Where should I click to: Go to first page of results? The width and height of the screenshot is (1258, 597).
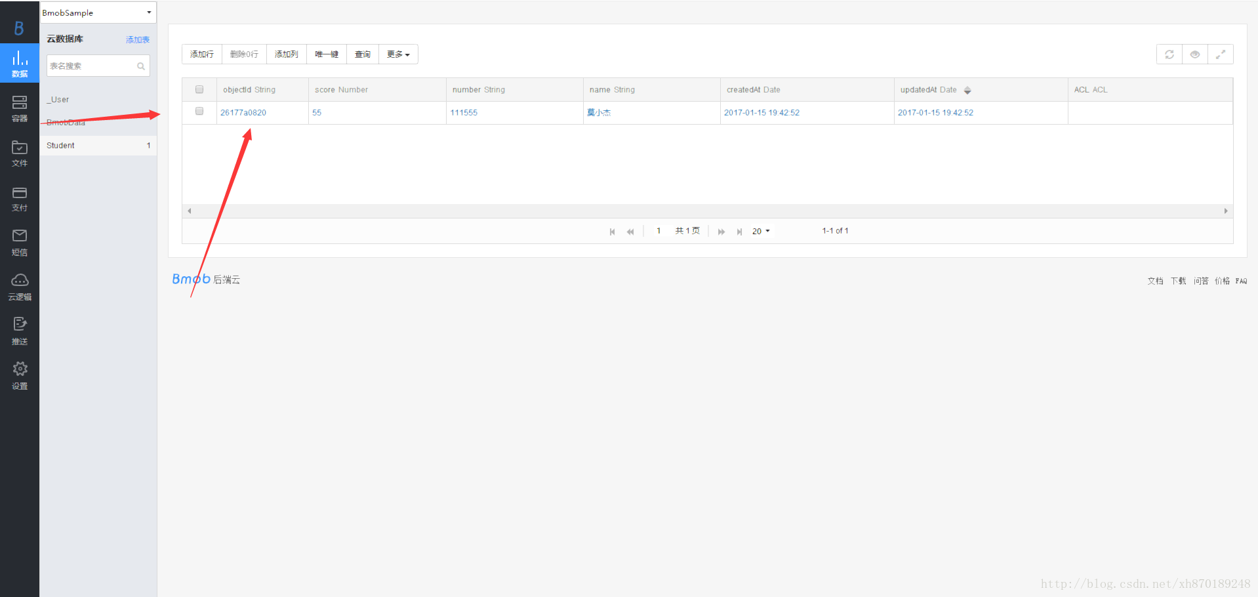point(612,232)
